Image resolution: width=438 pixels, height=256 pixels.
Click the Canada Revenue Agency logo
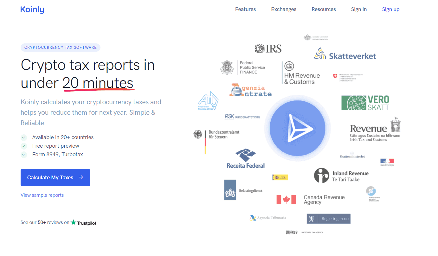[311, 200]
